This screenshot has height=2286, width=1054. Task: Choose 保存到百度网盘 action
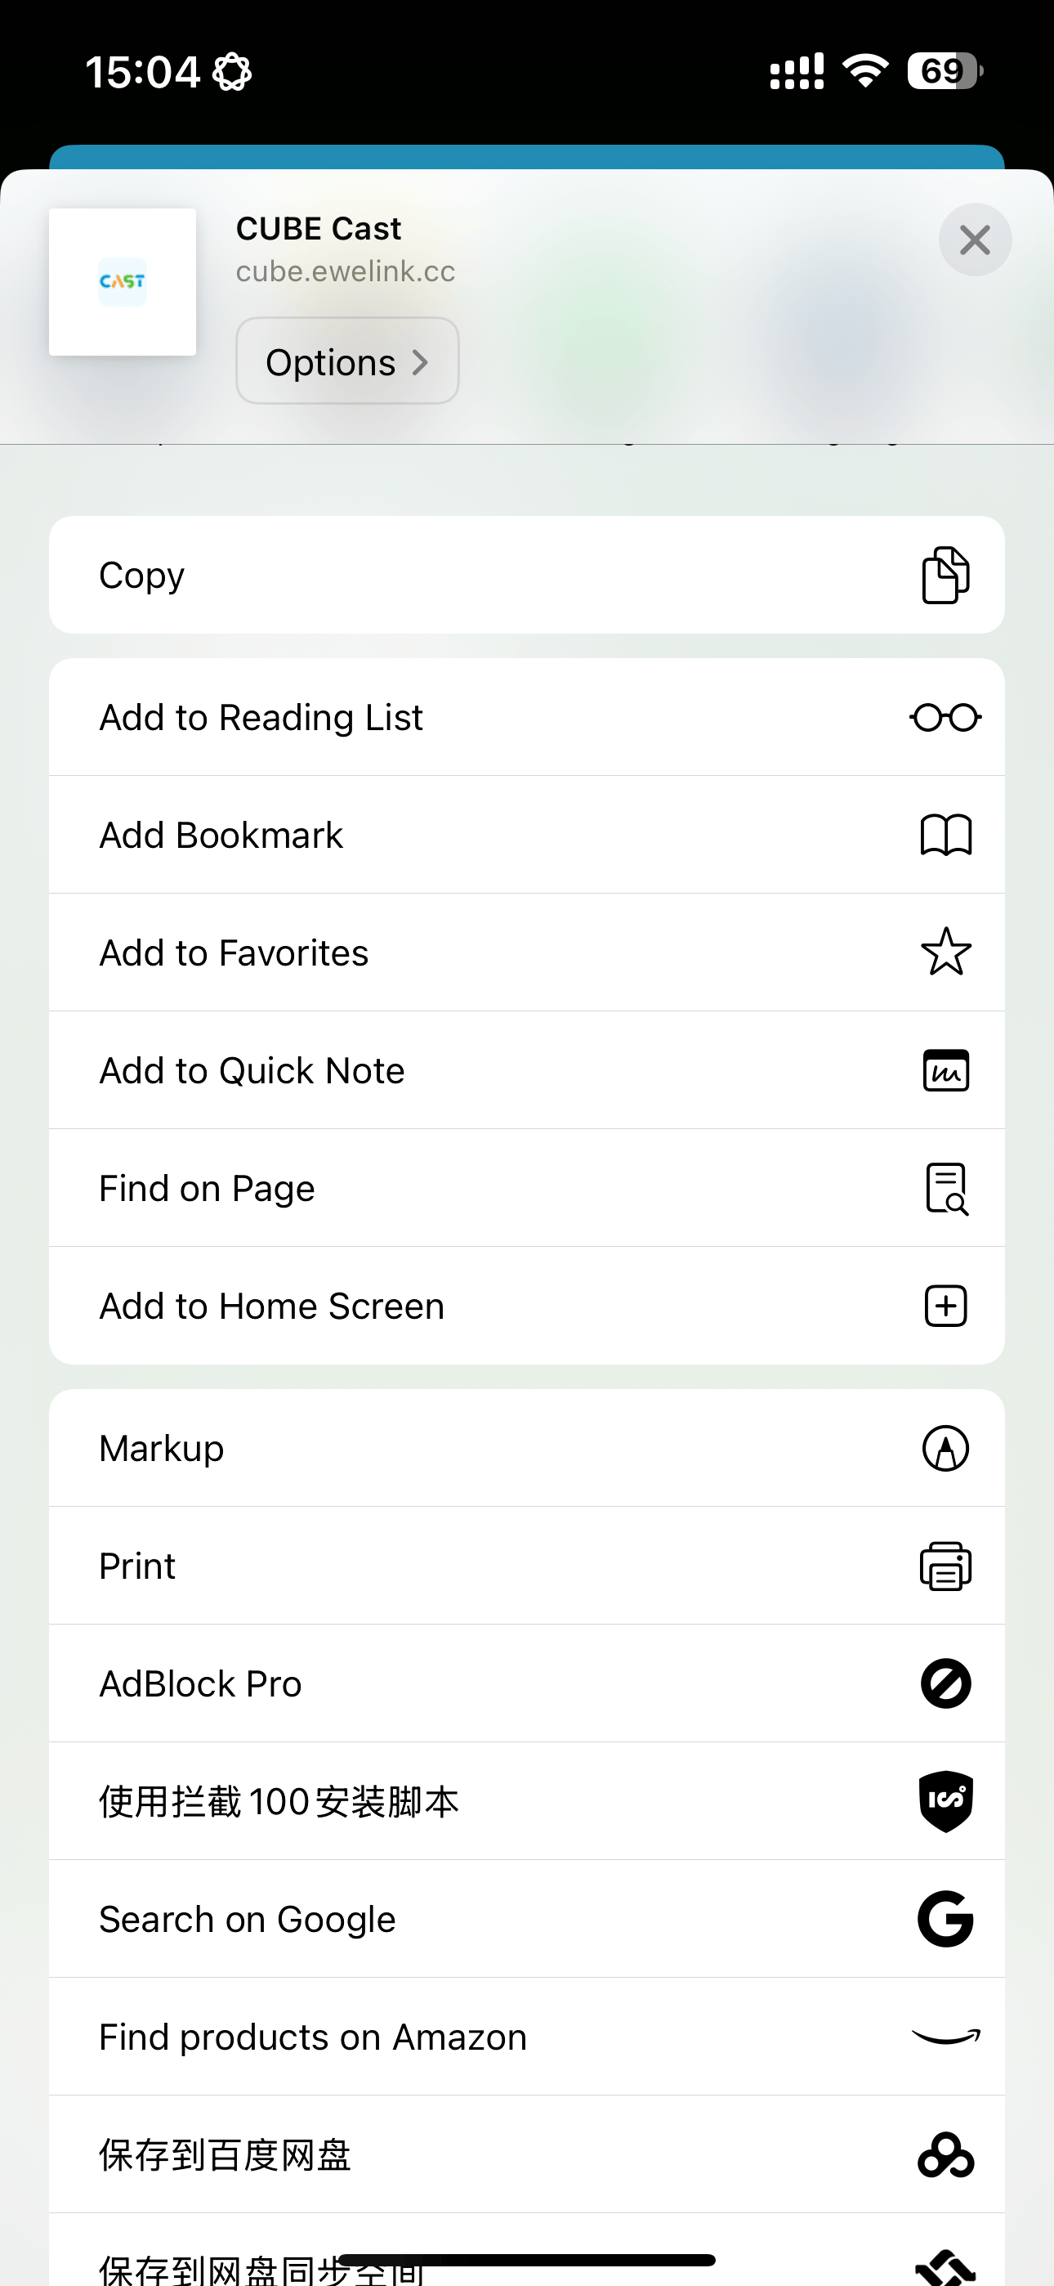[226, 2154]
